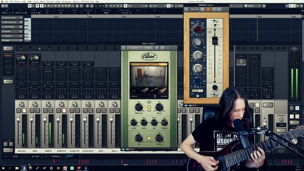Toggle WET SOLO lamp on Capitol Chambers
This screenshot has width=304, height=171.
pos(149,138)
